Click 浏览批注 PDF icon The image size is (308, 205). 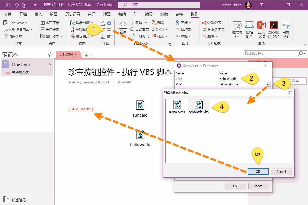[274, 30]
